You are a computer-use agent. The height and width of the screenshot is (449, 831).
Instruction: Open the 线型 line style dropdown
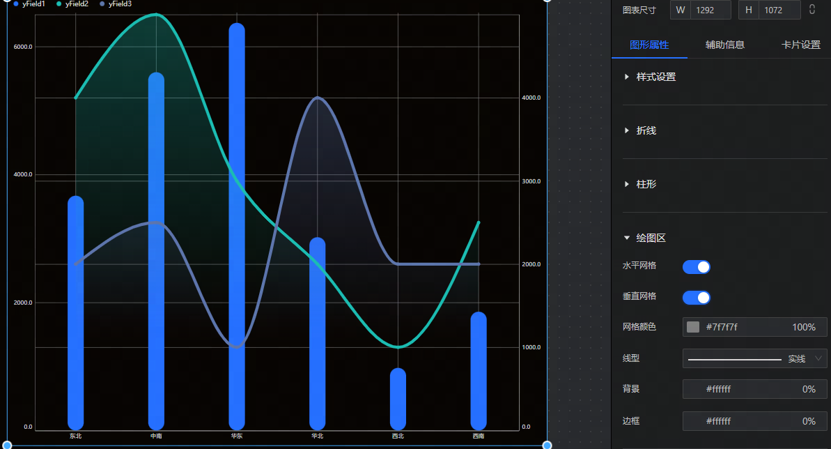coord(755,358)
